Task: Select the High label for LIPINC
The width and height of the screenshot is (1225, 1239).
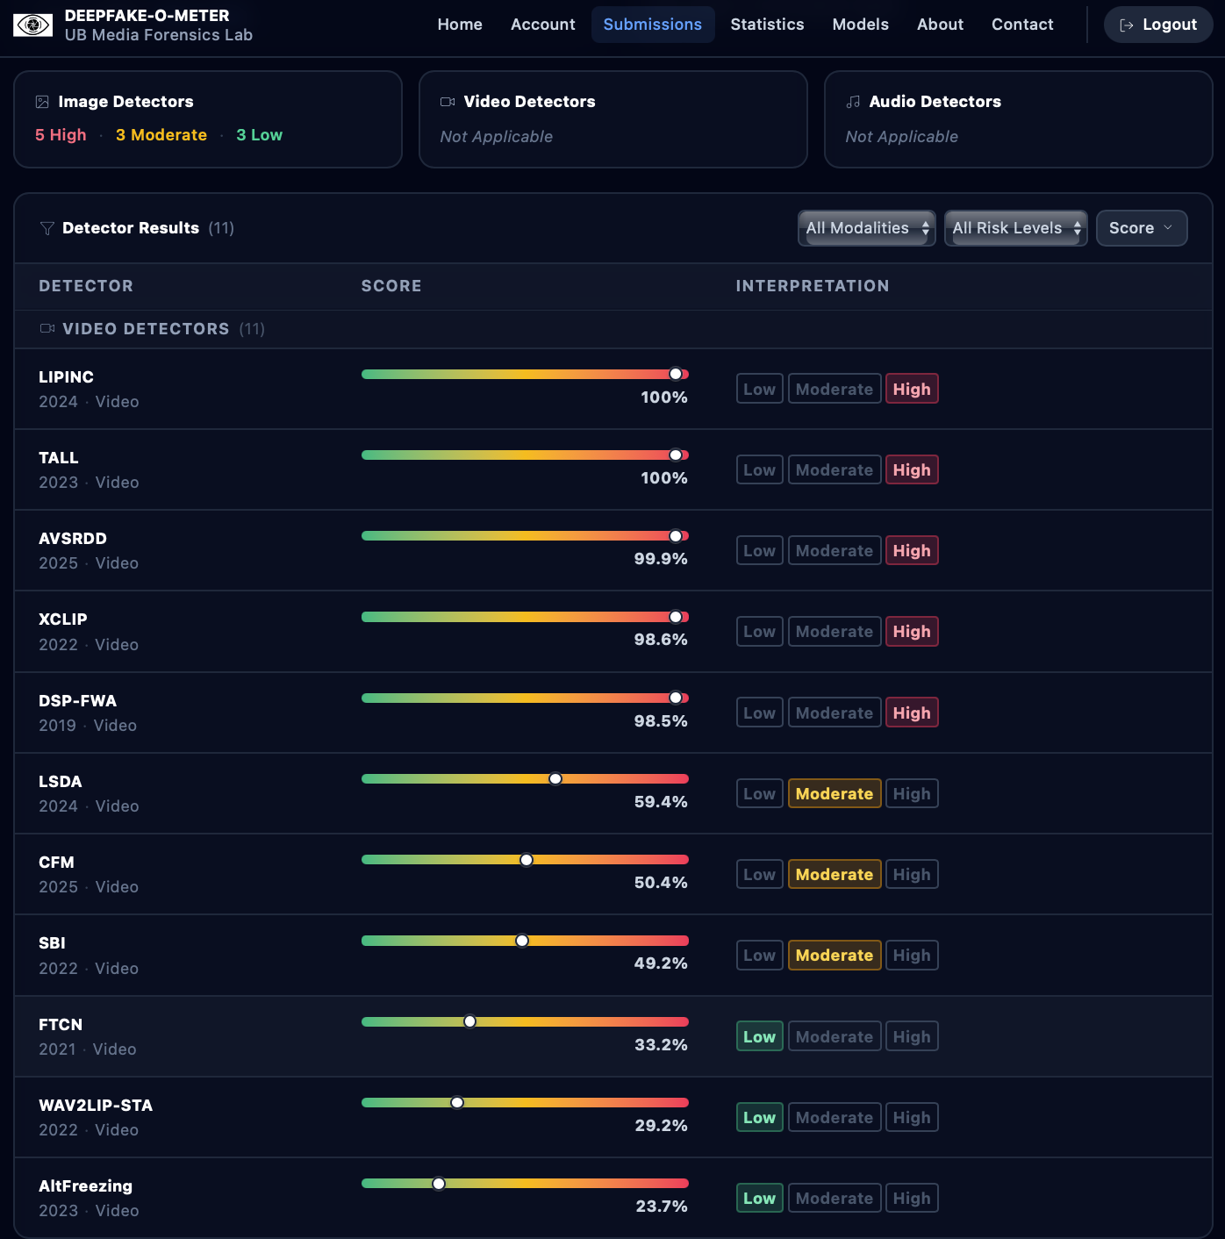Action: 911,390
